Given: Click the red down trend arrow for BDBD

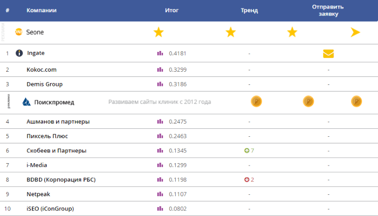Looking at the screenshot, I should (247, 180).
